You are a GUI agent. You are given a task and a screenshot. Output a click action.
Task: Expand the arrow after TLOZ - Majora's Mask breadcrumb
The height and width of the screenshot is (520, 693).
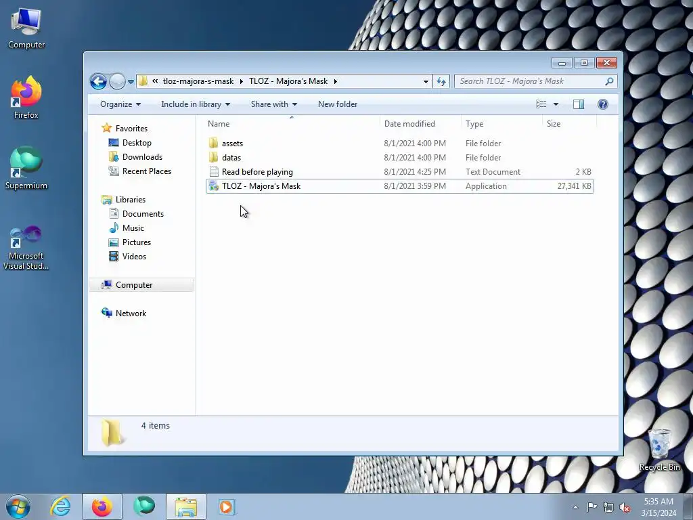[x=336, y=81]
